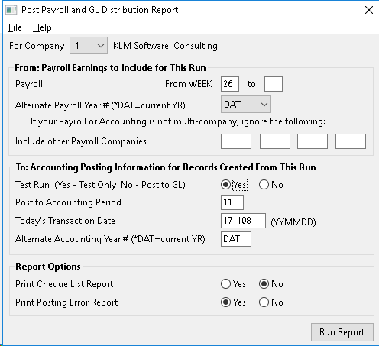Open the File menu
The width and height of the screenshot is (379, 346).
tap(15, 27)
